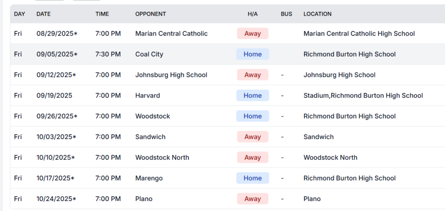This screenshot has height=211, width=445.
Task: Select the Away badge in Johnsburg High School row
Action: pos(252,75)
